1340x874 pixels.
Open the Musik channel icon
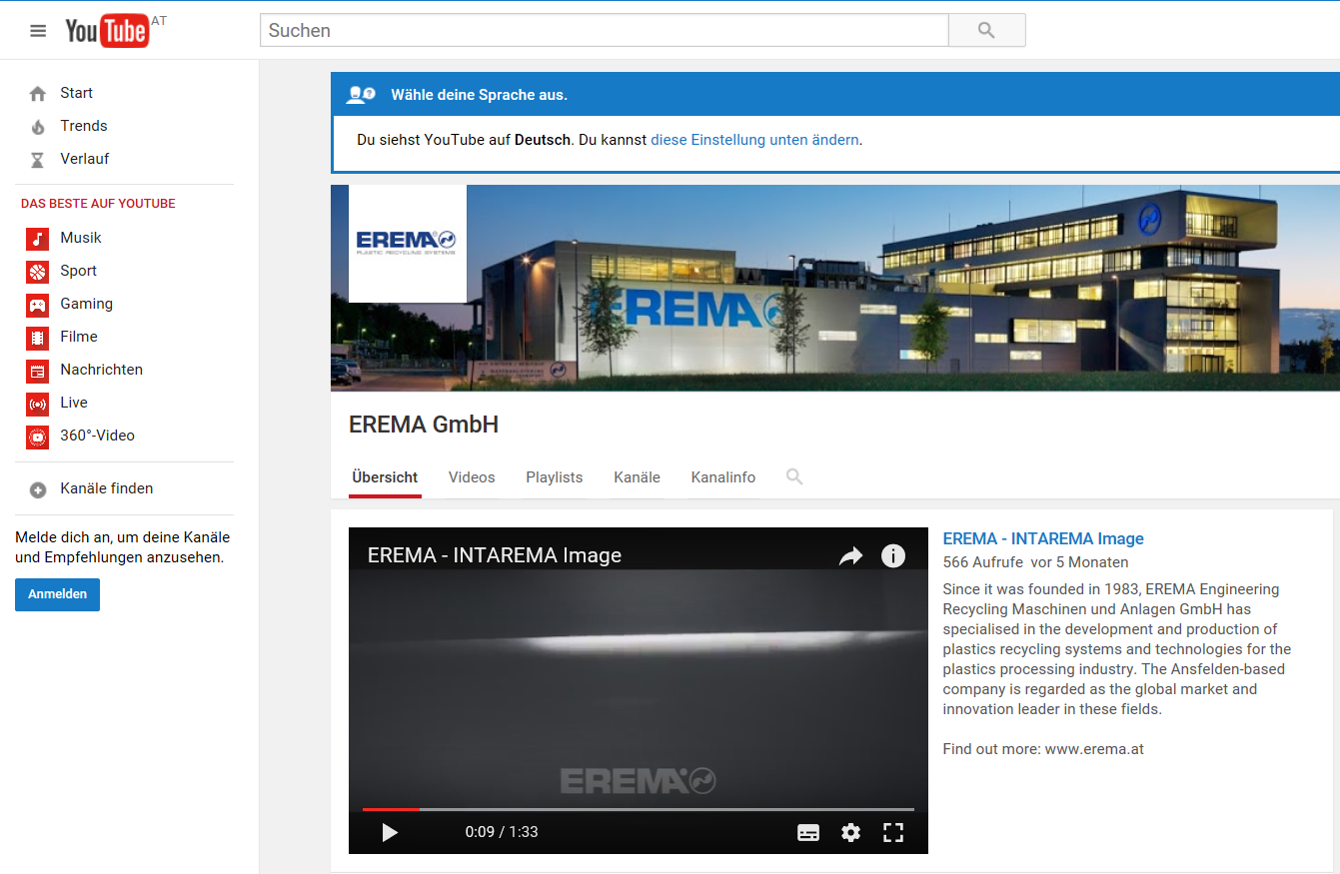coord(38,239)
